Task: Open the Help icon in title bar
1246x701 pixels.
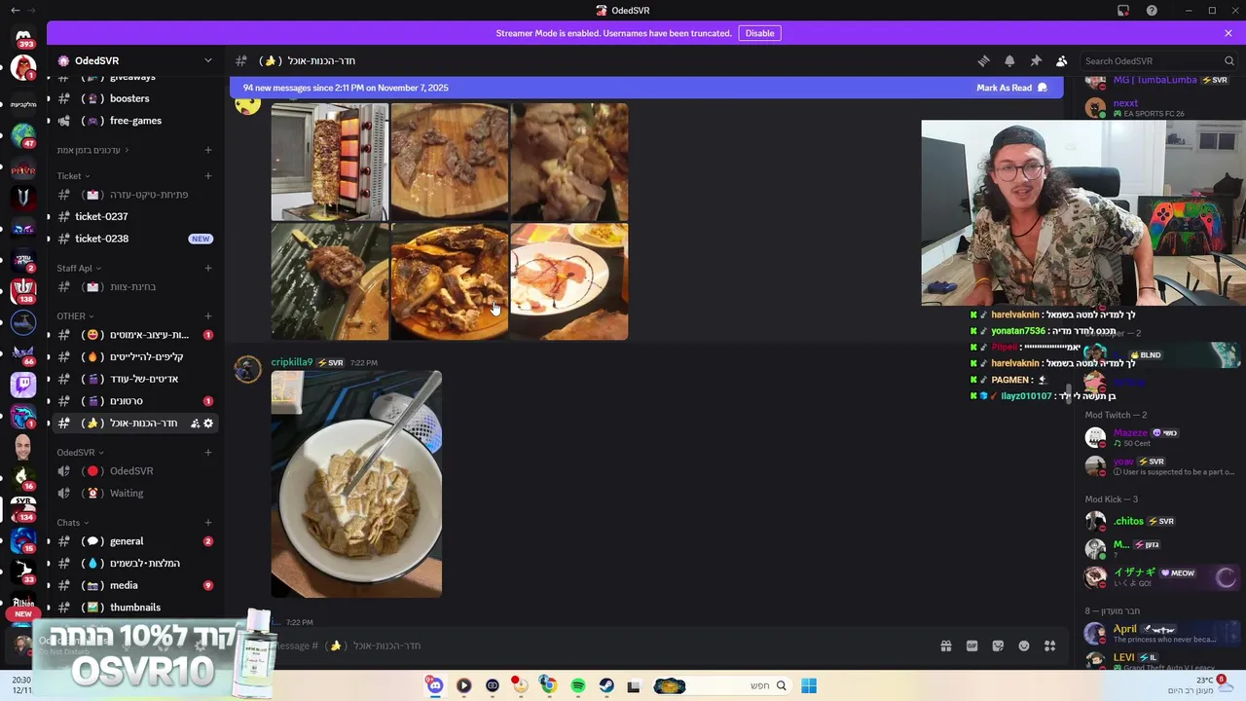Action: (x=1152, y=11)
